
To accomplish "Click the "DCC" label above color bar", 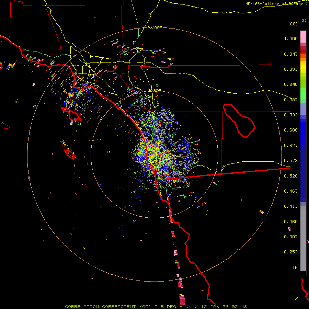I will 302,21.
